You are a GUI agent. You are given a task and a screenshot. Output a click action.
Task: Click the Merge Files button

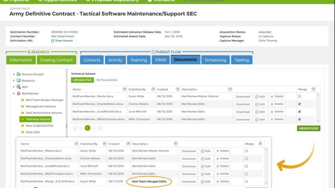pos(309,129)
